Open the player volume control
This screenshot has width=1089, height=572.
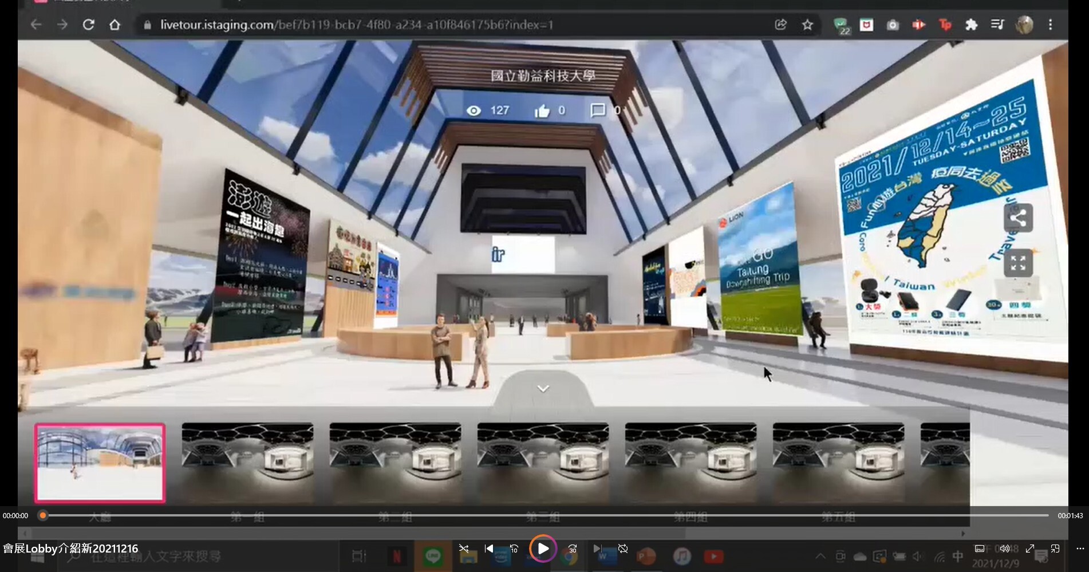pyautogui.click(x=1005, y=549)
